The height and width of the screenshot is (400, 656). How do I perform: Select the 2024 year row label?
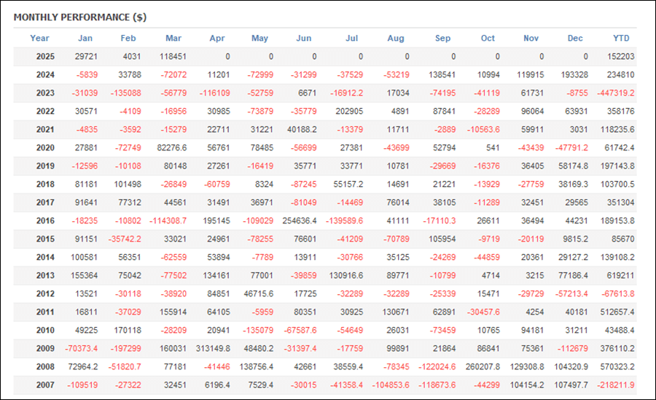[x=45, y=75]
